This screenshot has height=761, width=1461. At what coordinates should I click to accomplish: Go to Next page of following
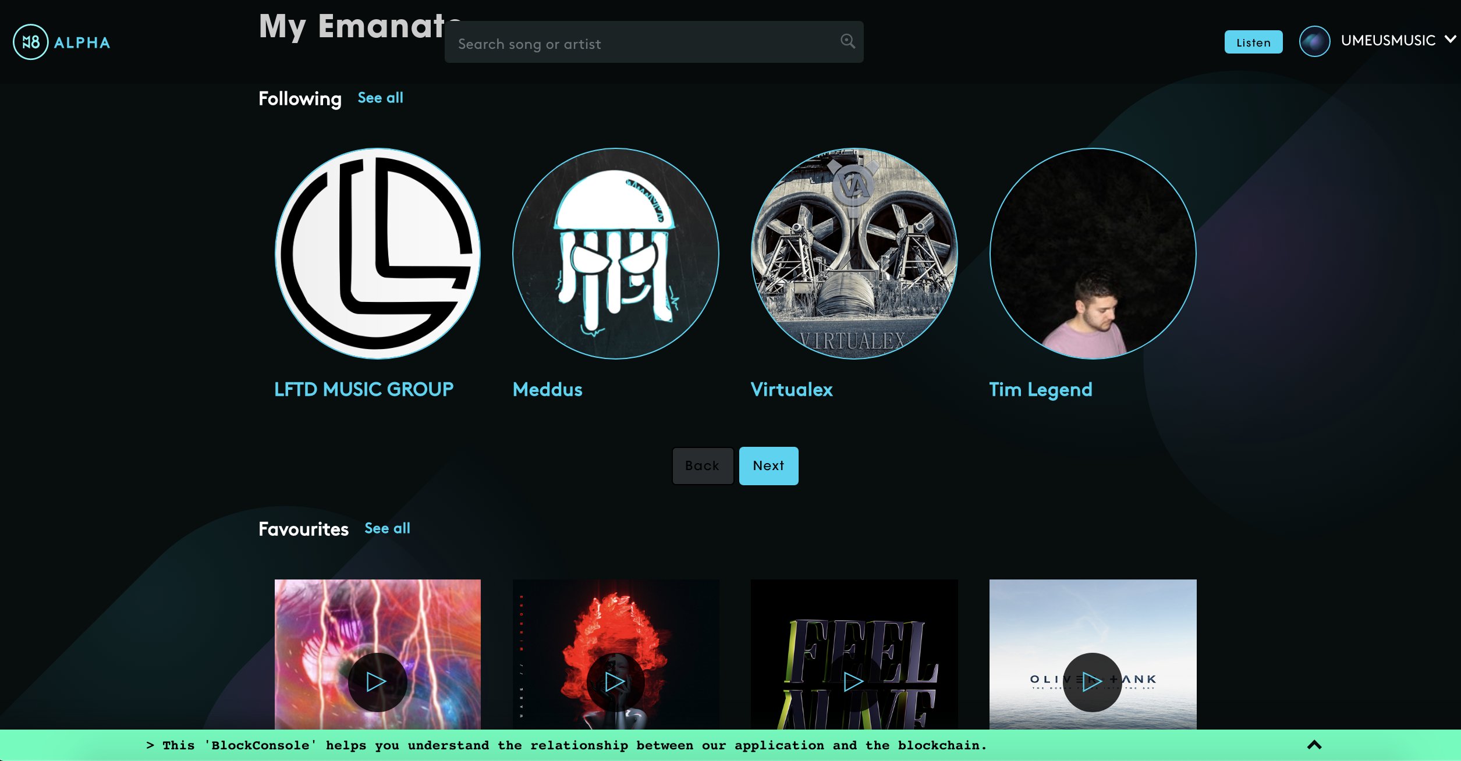[768, 465]
